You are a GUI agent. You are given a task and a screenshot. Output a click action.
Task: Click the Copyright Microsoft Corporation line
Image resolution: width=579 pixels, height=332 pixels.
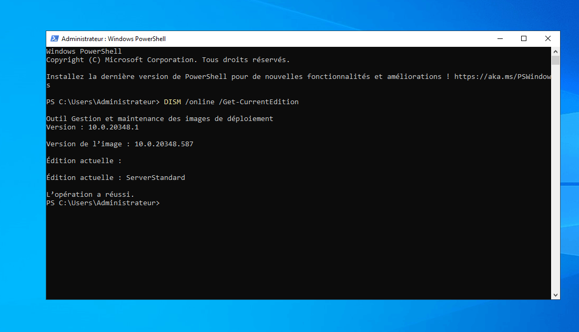tap(168, 60)
